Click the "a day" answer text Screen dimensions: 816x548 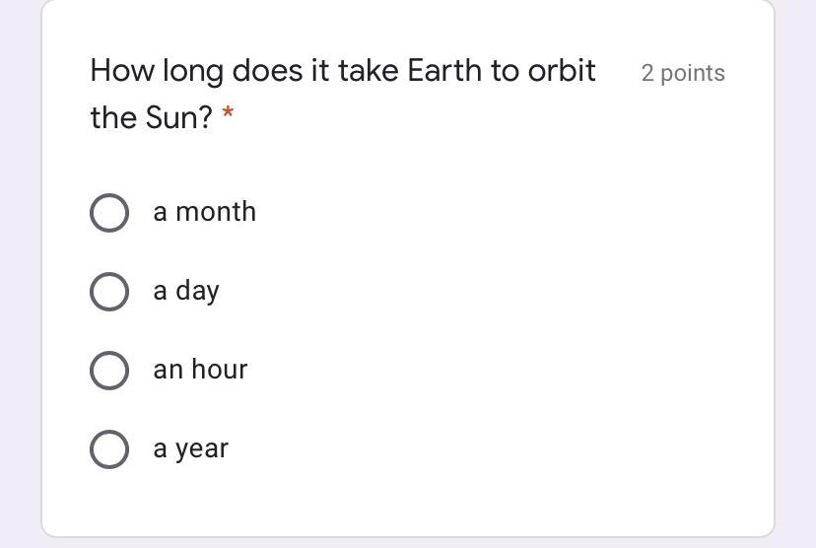(186, 291)
